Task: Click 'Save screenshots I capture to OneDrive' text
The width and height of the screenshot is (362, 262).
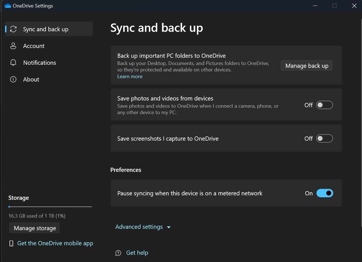Action: click(168, 139)
